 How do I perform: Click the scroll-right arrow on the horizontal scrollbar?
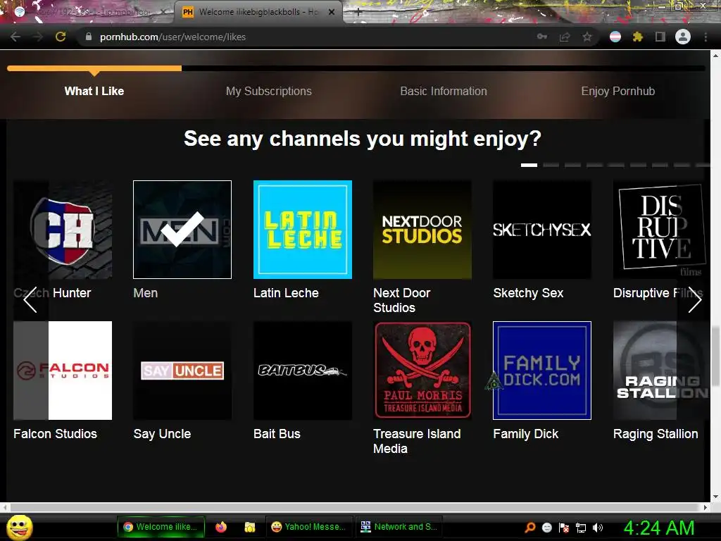click(x=706, y=507)
